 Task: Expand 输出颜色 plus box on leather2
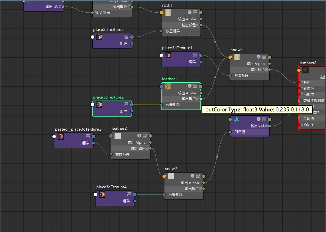point(147,148)
